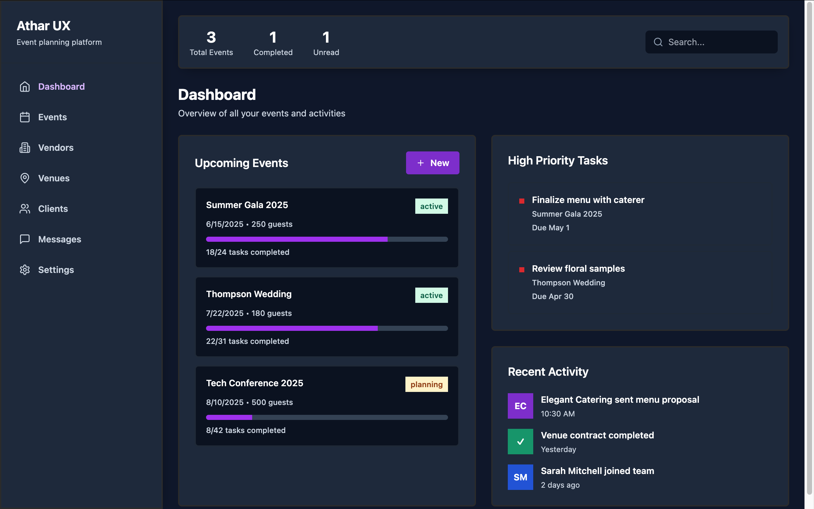
Task: Click the Vendors building icon
Action: pos(24,148)
